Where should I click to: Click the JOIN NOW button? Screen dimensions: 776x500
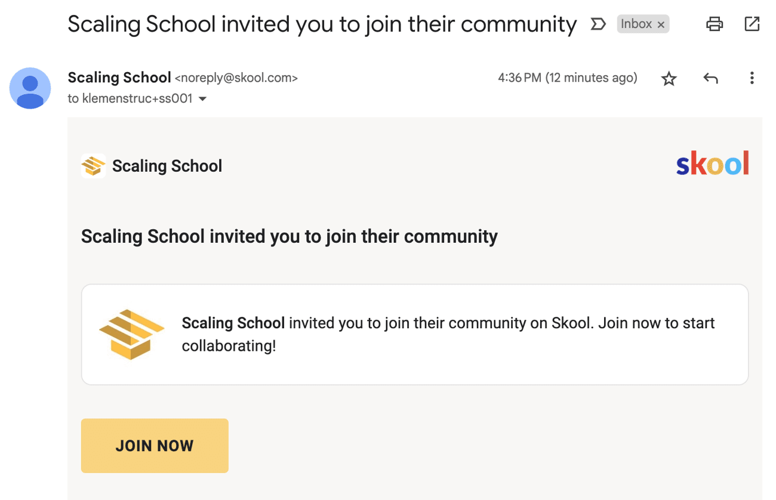pyautogui.click(x=155, y=446)
